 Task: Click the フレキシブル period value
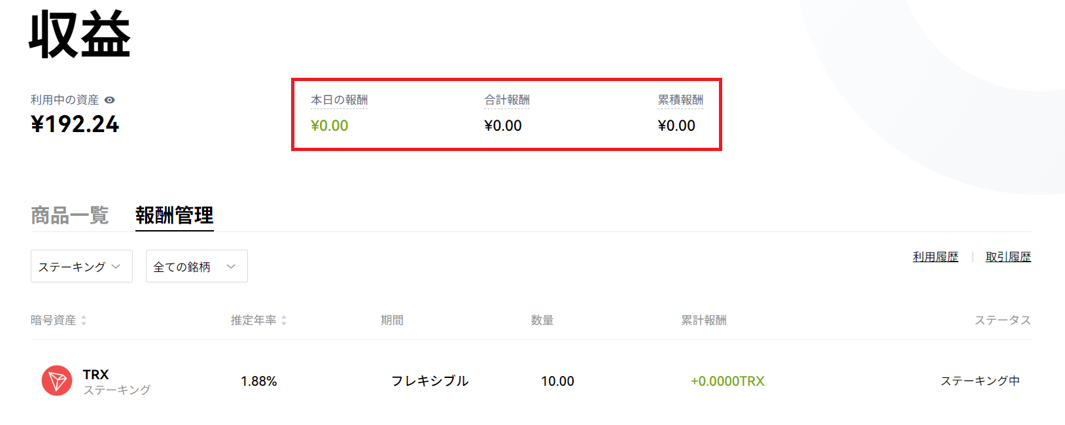coord(430,381)
